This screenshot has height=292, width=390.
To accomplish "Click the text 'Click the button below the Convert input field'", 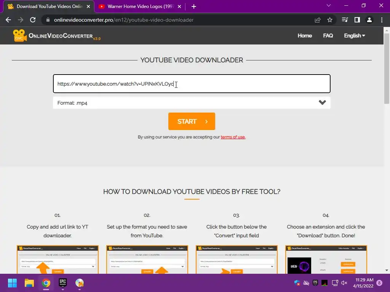I will pyautogui.click(x=236, y=231).
